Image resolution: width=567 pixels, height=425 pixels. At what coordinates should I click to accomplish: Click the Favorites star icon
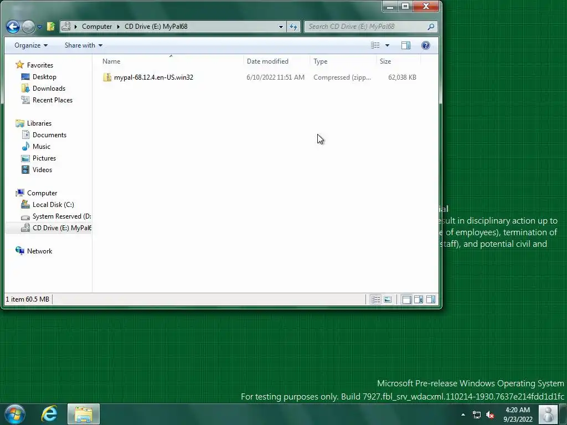pyautogui.click(x=19, y=65)
